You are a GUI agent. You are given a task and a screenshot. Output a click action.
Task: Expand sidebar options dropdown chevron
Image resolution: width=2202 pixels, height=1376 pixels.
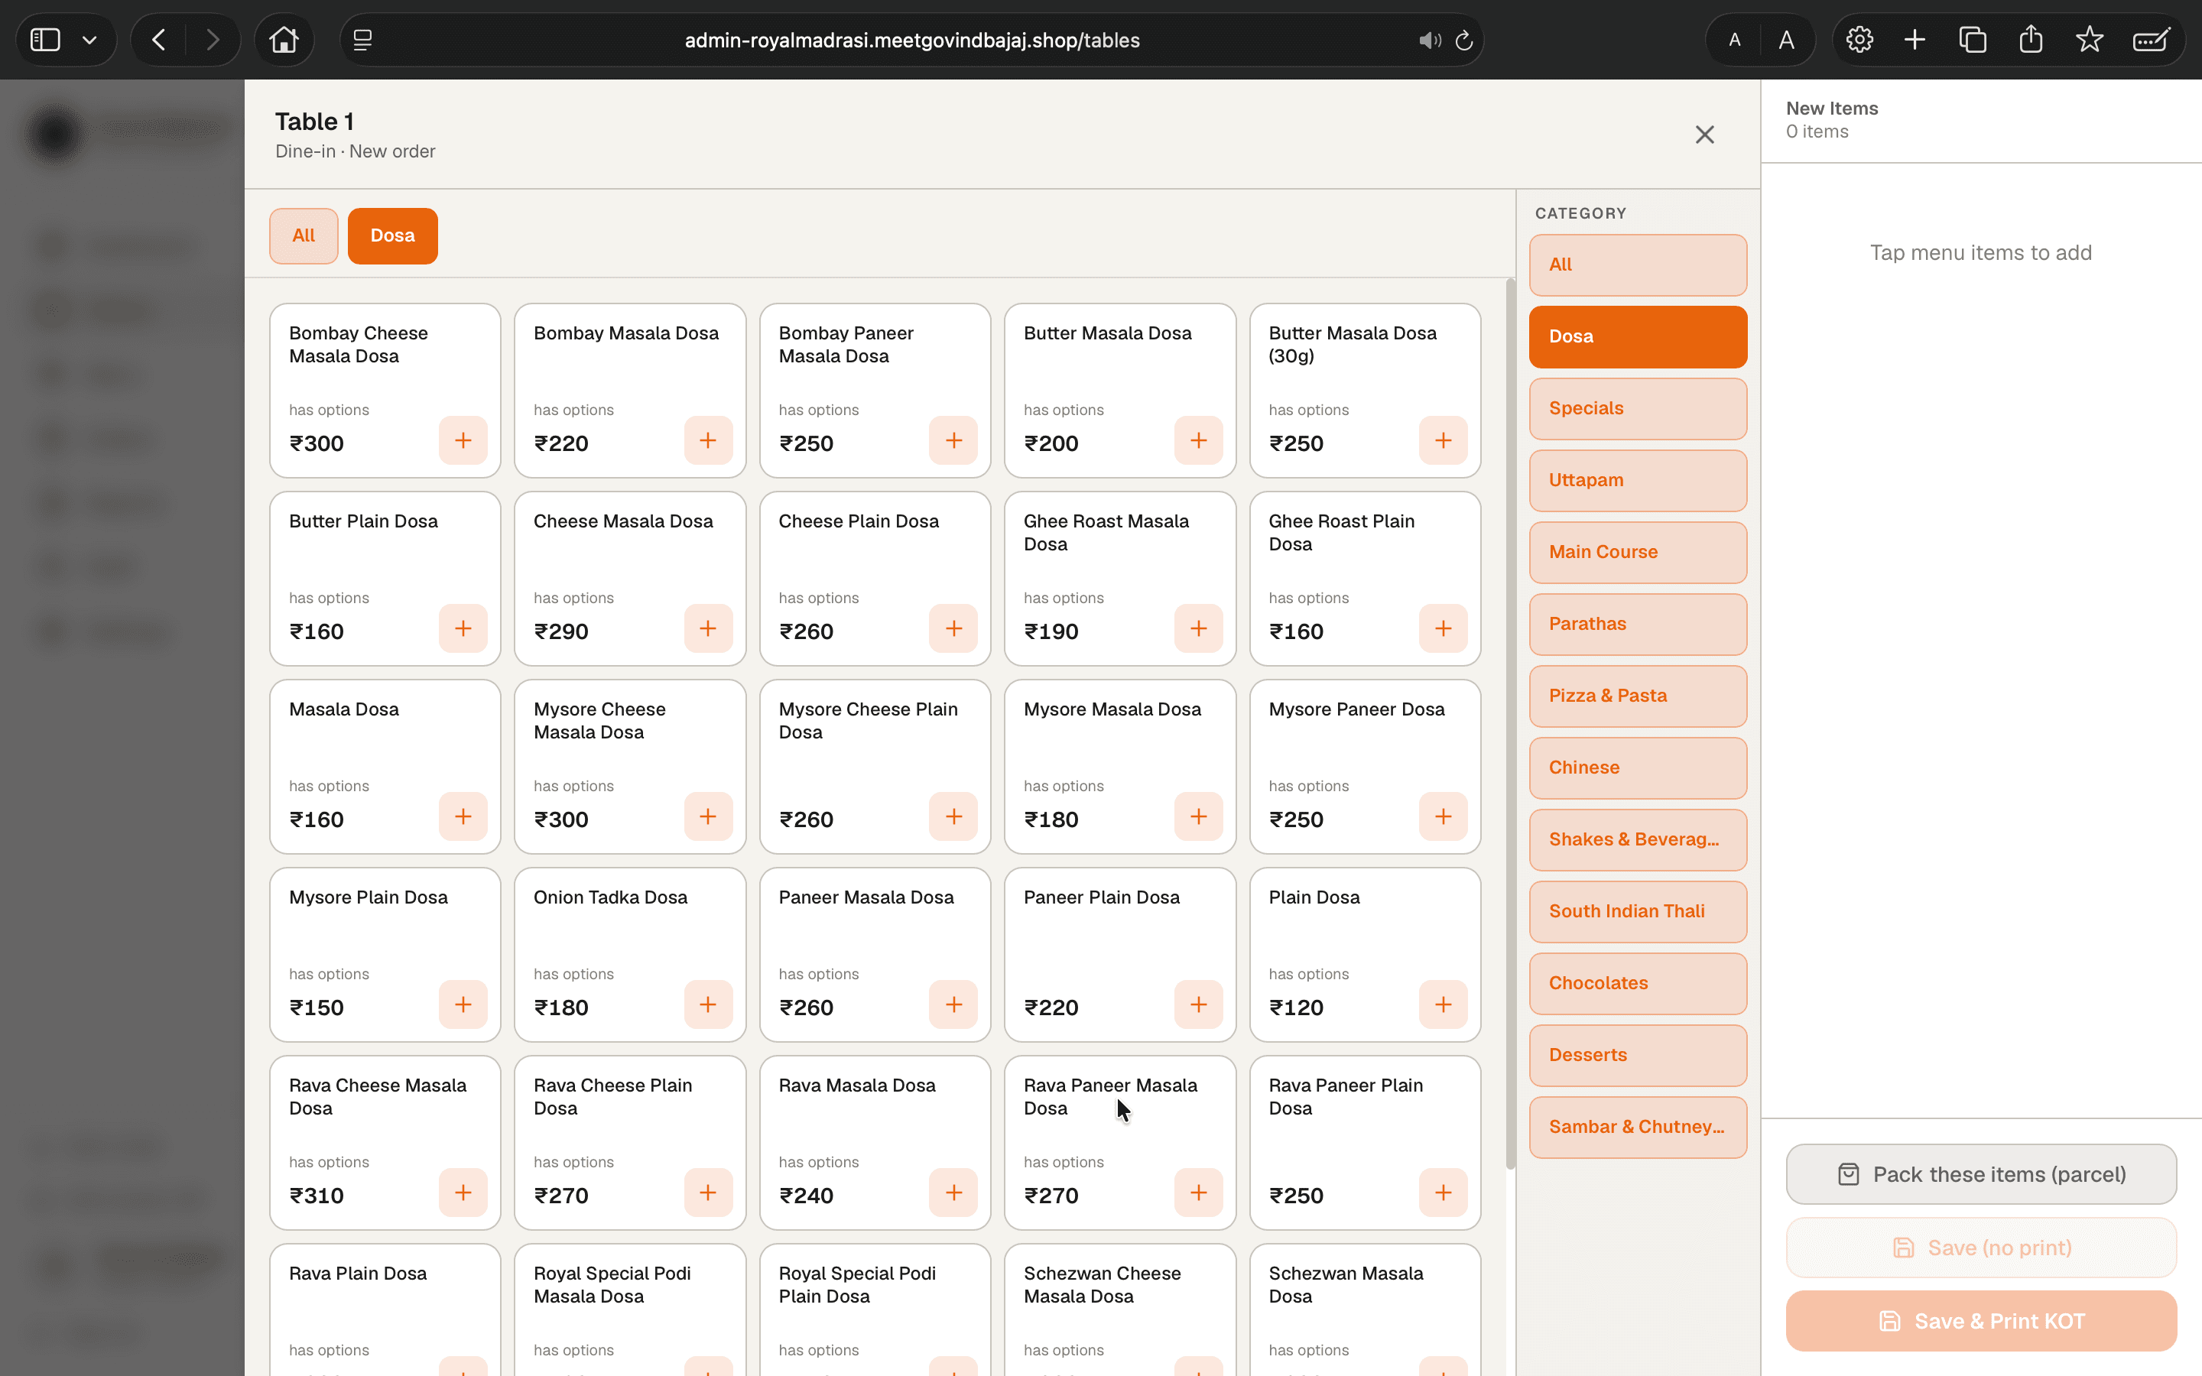tap(89, 40)
